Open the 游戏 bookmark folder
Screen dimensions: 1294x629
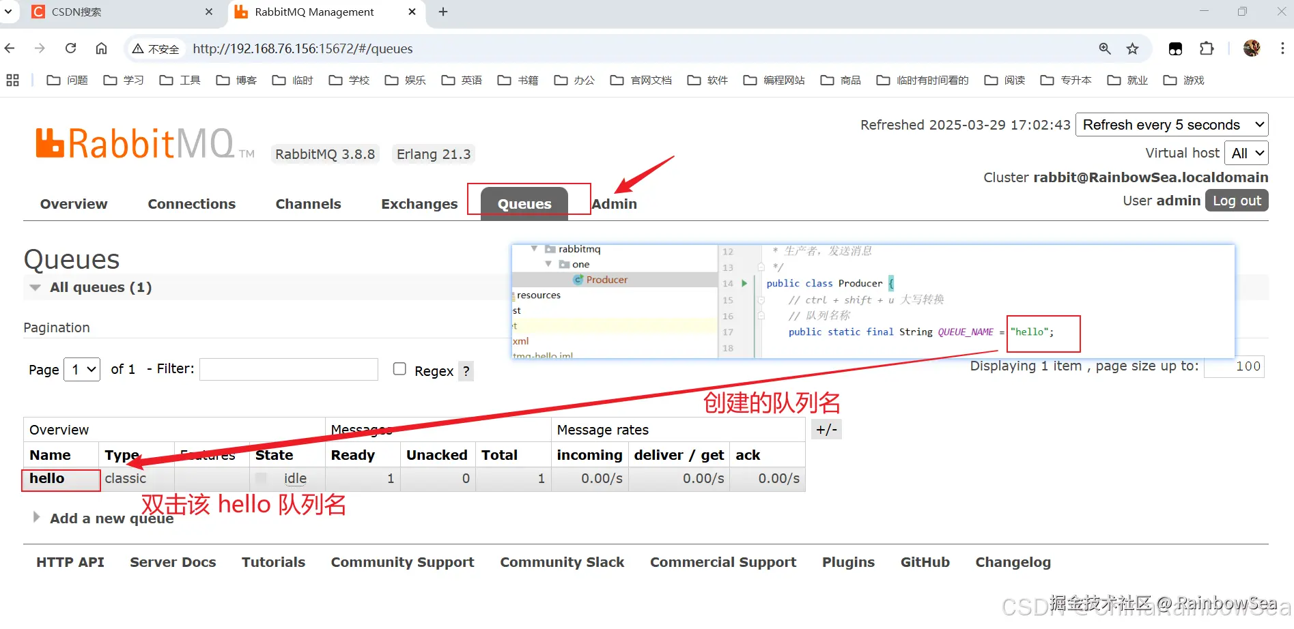pos(1183,81)
